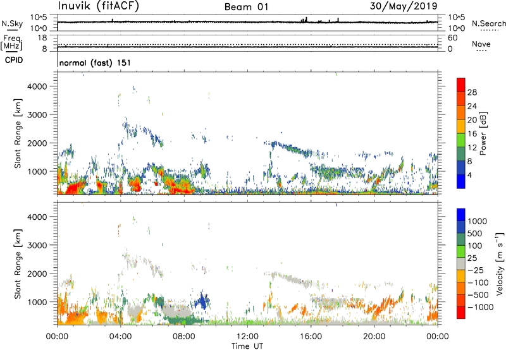Click the 'Nave' legend label
Screen dimensions: 506x350
point(481,44)
